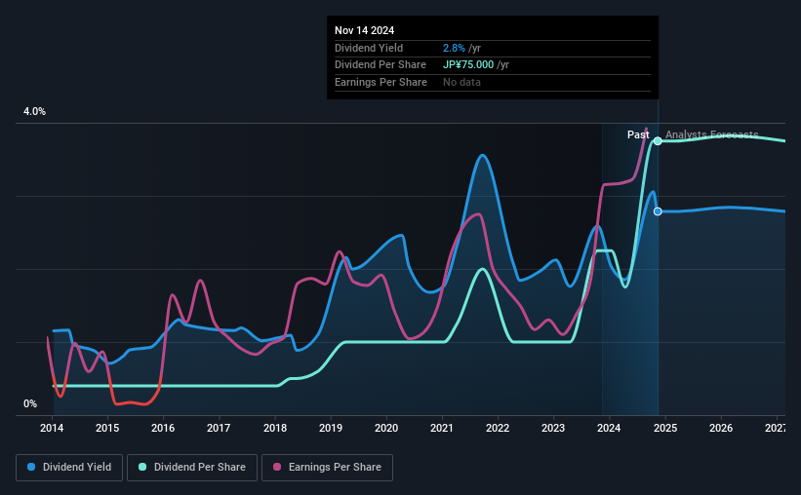The height and width of the screenshot is (495, 801).
Task: Click the tooltip Earnings Per Share row label
Action: pos(380,82)
